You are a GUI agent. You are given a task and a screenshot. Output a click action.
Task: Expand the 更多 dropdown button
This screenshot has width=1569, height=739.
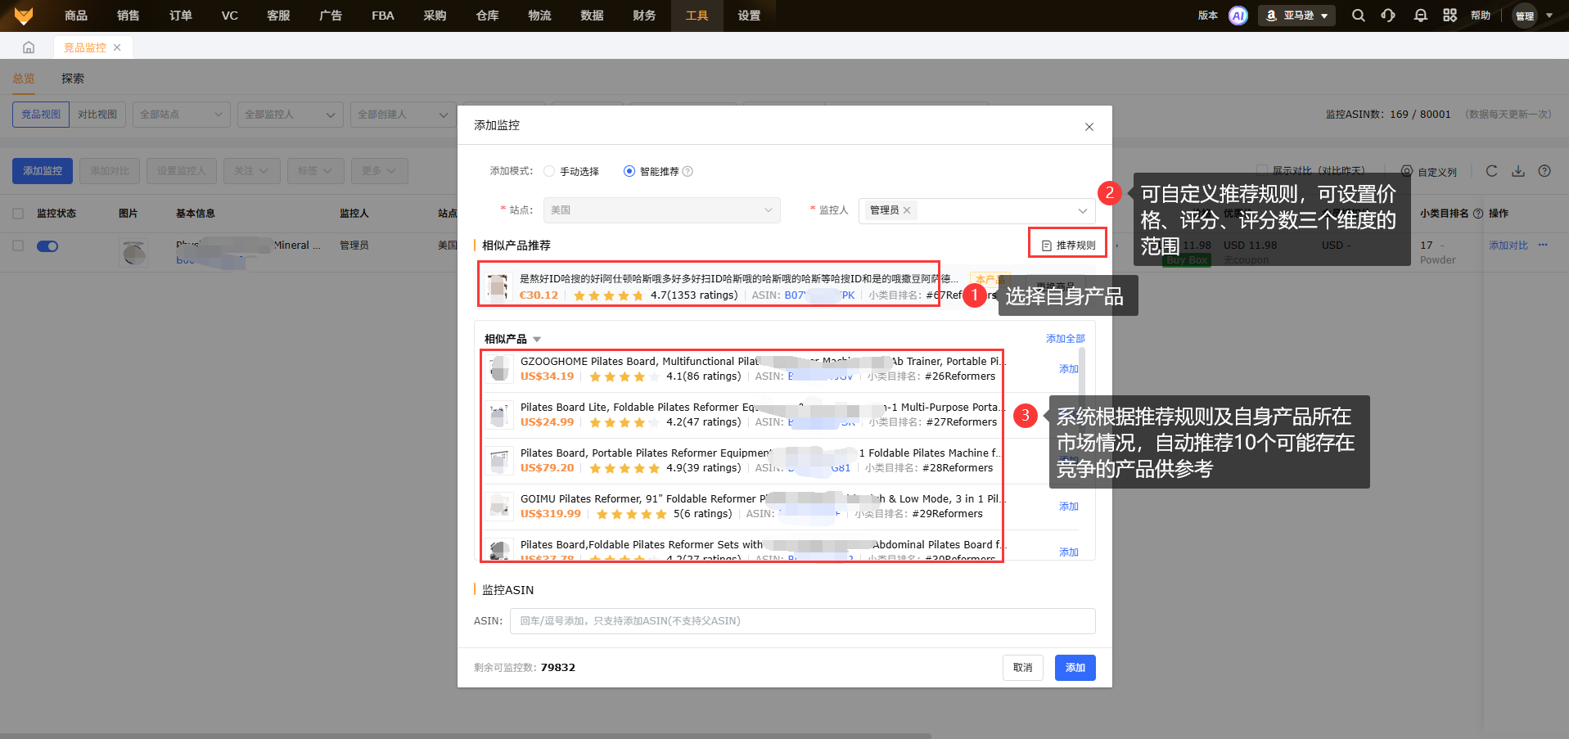(379, 171)
